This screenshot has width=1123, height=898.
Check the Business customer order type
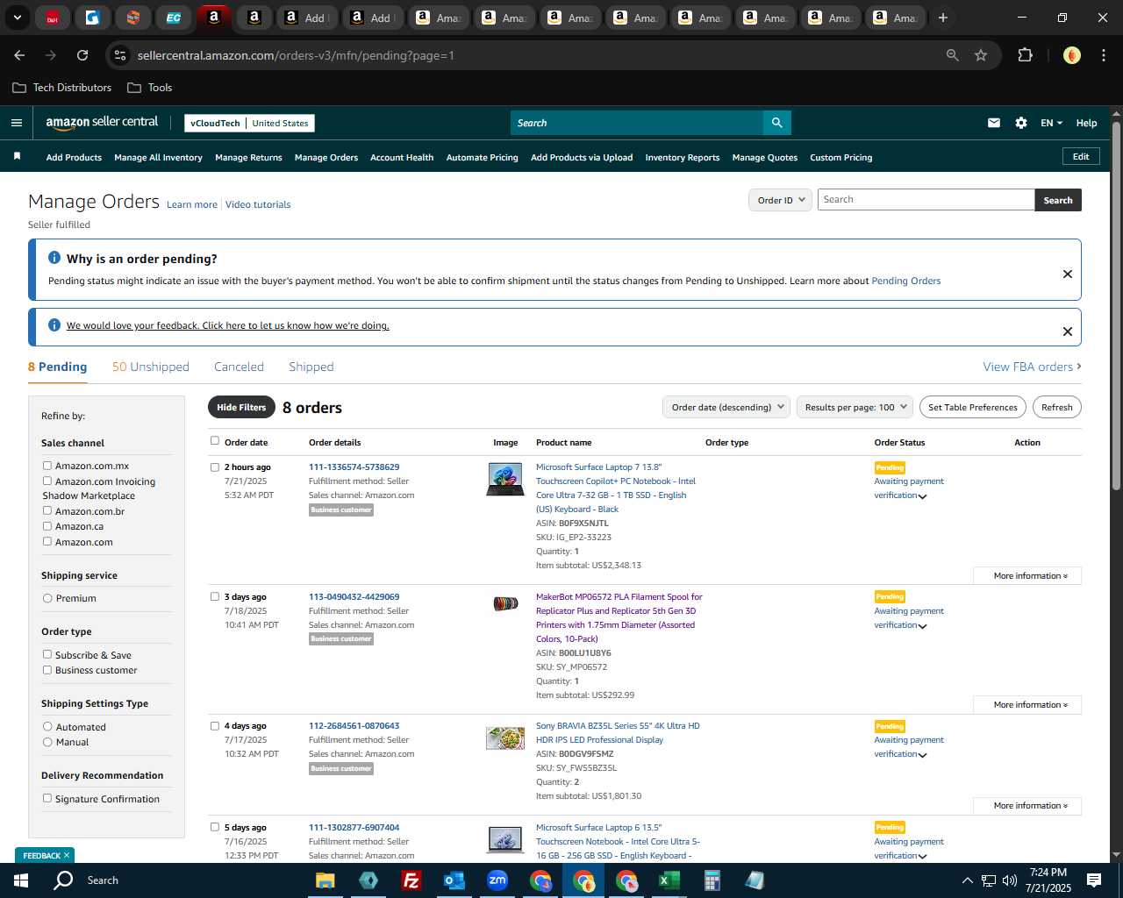click(47, 670)
